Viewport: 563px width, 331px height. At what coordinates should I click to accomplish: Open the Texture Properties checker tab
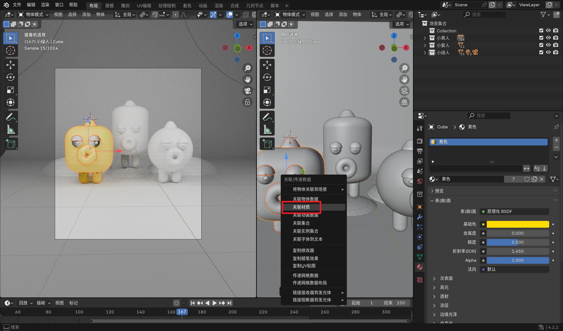pyautogui.click(x=420, y=280)
